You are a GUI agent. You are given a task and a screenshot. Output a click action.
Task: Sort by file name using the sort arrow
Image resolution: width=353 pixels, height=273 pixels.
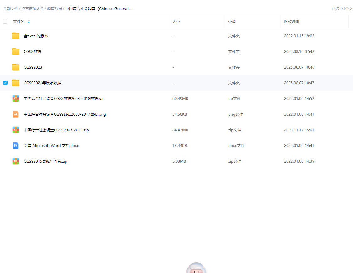pos(29,22)
